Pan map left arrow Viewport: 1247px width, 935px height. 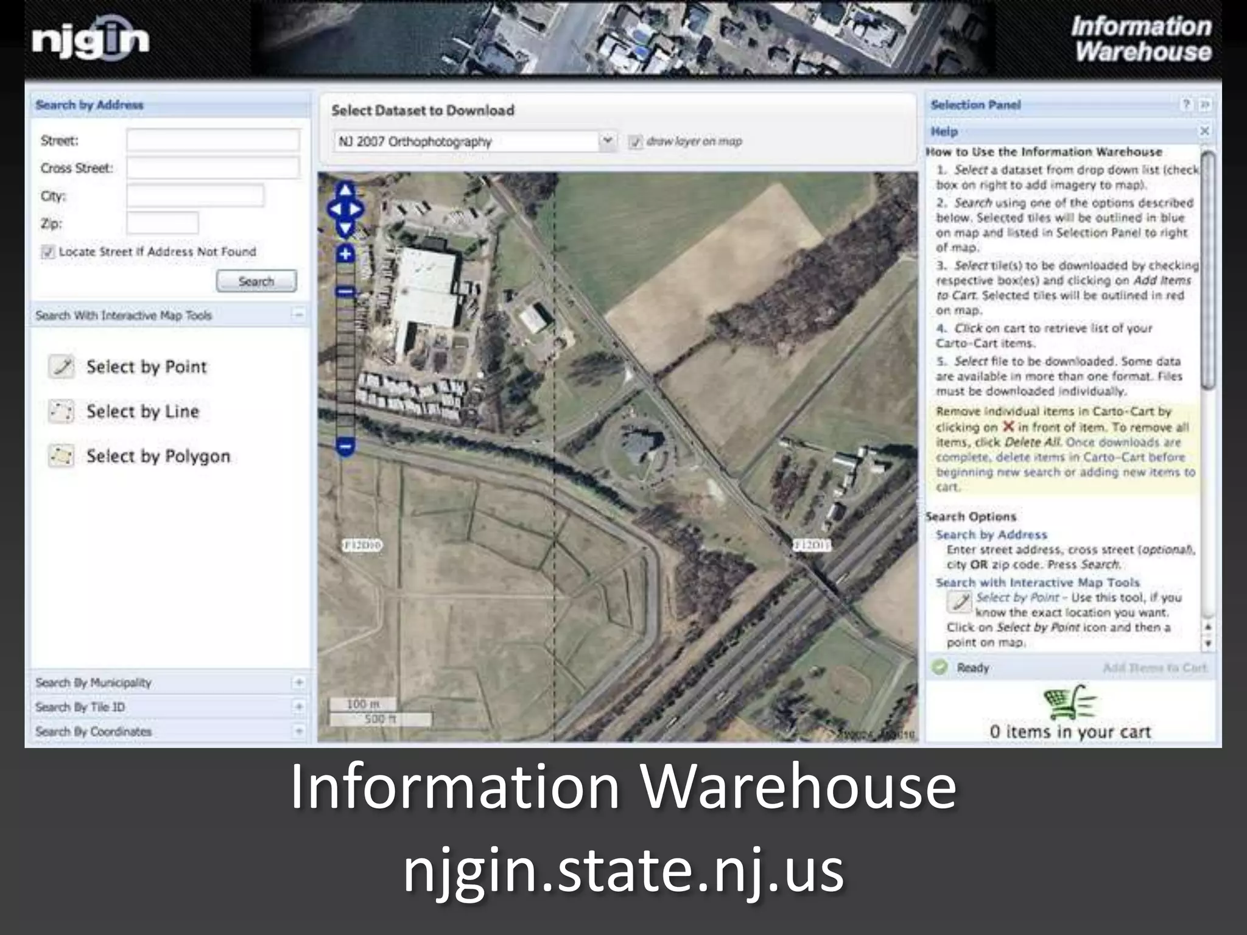coord(335,209)
